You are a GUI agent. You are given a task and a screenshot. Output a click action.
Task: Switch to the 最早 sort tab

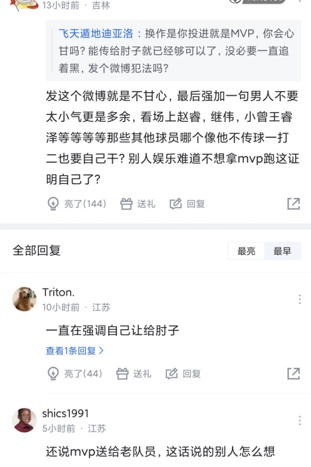[282, 251]
